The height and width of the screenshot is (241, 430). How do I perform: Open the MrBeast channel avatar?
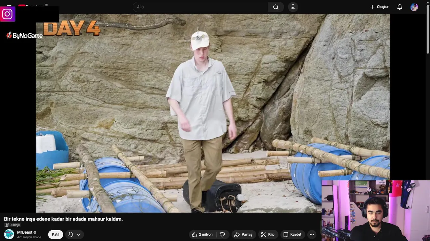9,234
